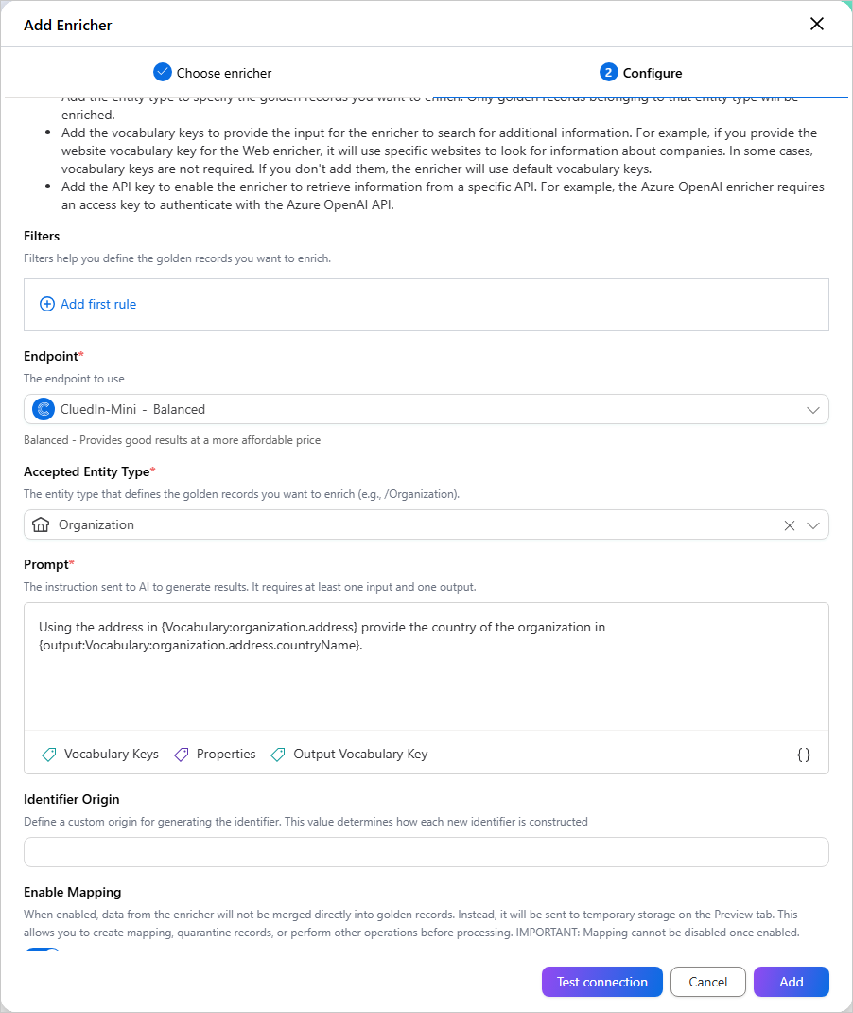Viewport: 853px width, 1013px height.
Task: Click the Output Vocabulary Key tag icon
Action: 278,755
